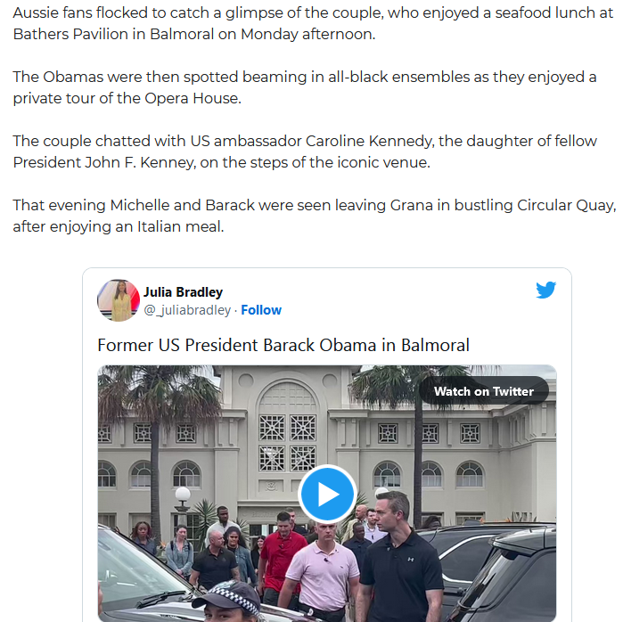
Task: Click the man in black polo shirt
Action: (398, 560)
